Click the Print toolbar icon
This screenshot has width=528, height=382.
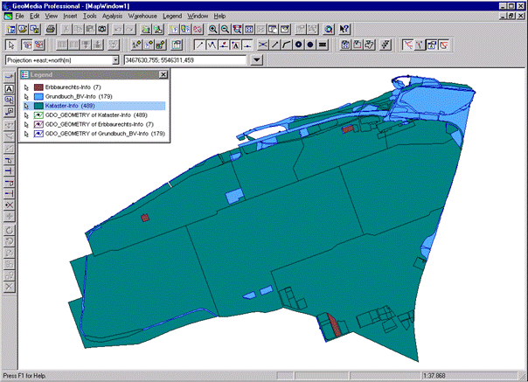click(52, 29)
